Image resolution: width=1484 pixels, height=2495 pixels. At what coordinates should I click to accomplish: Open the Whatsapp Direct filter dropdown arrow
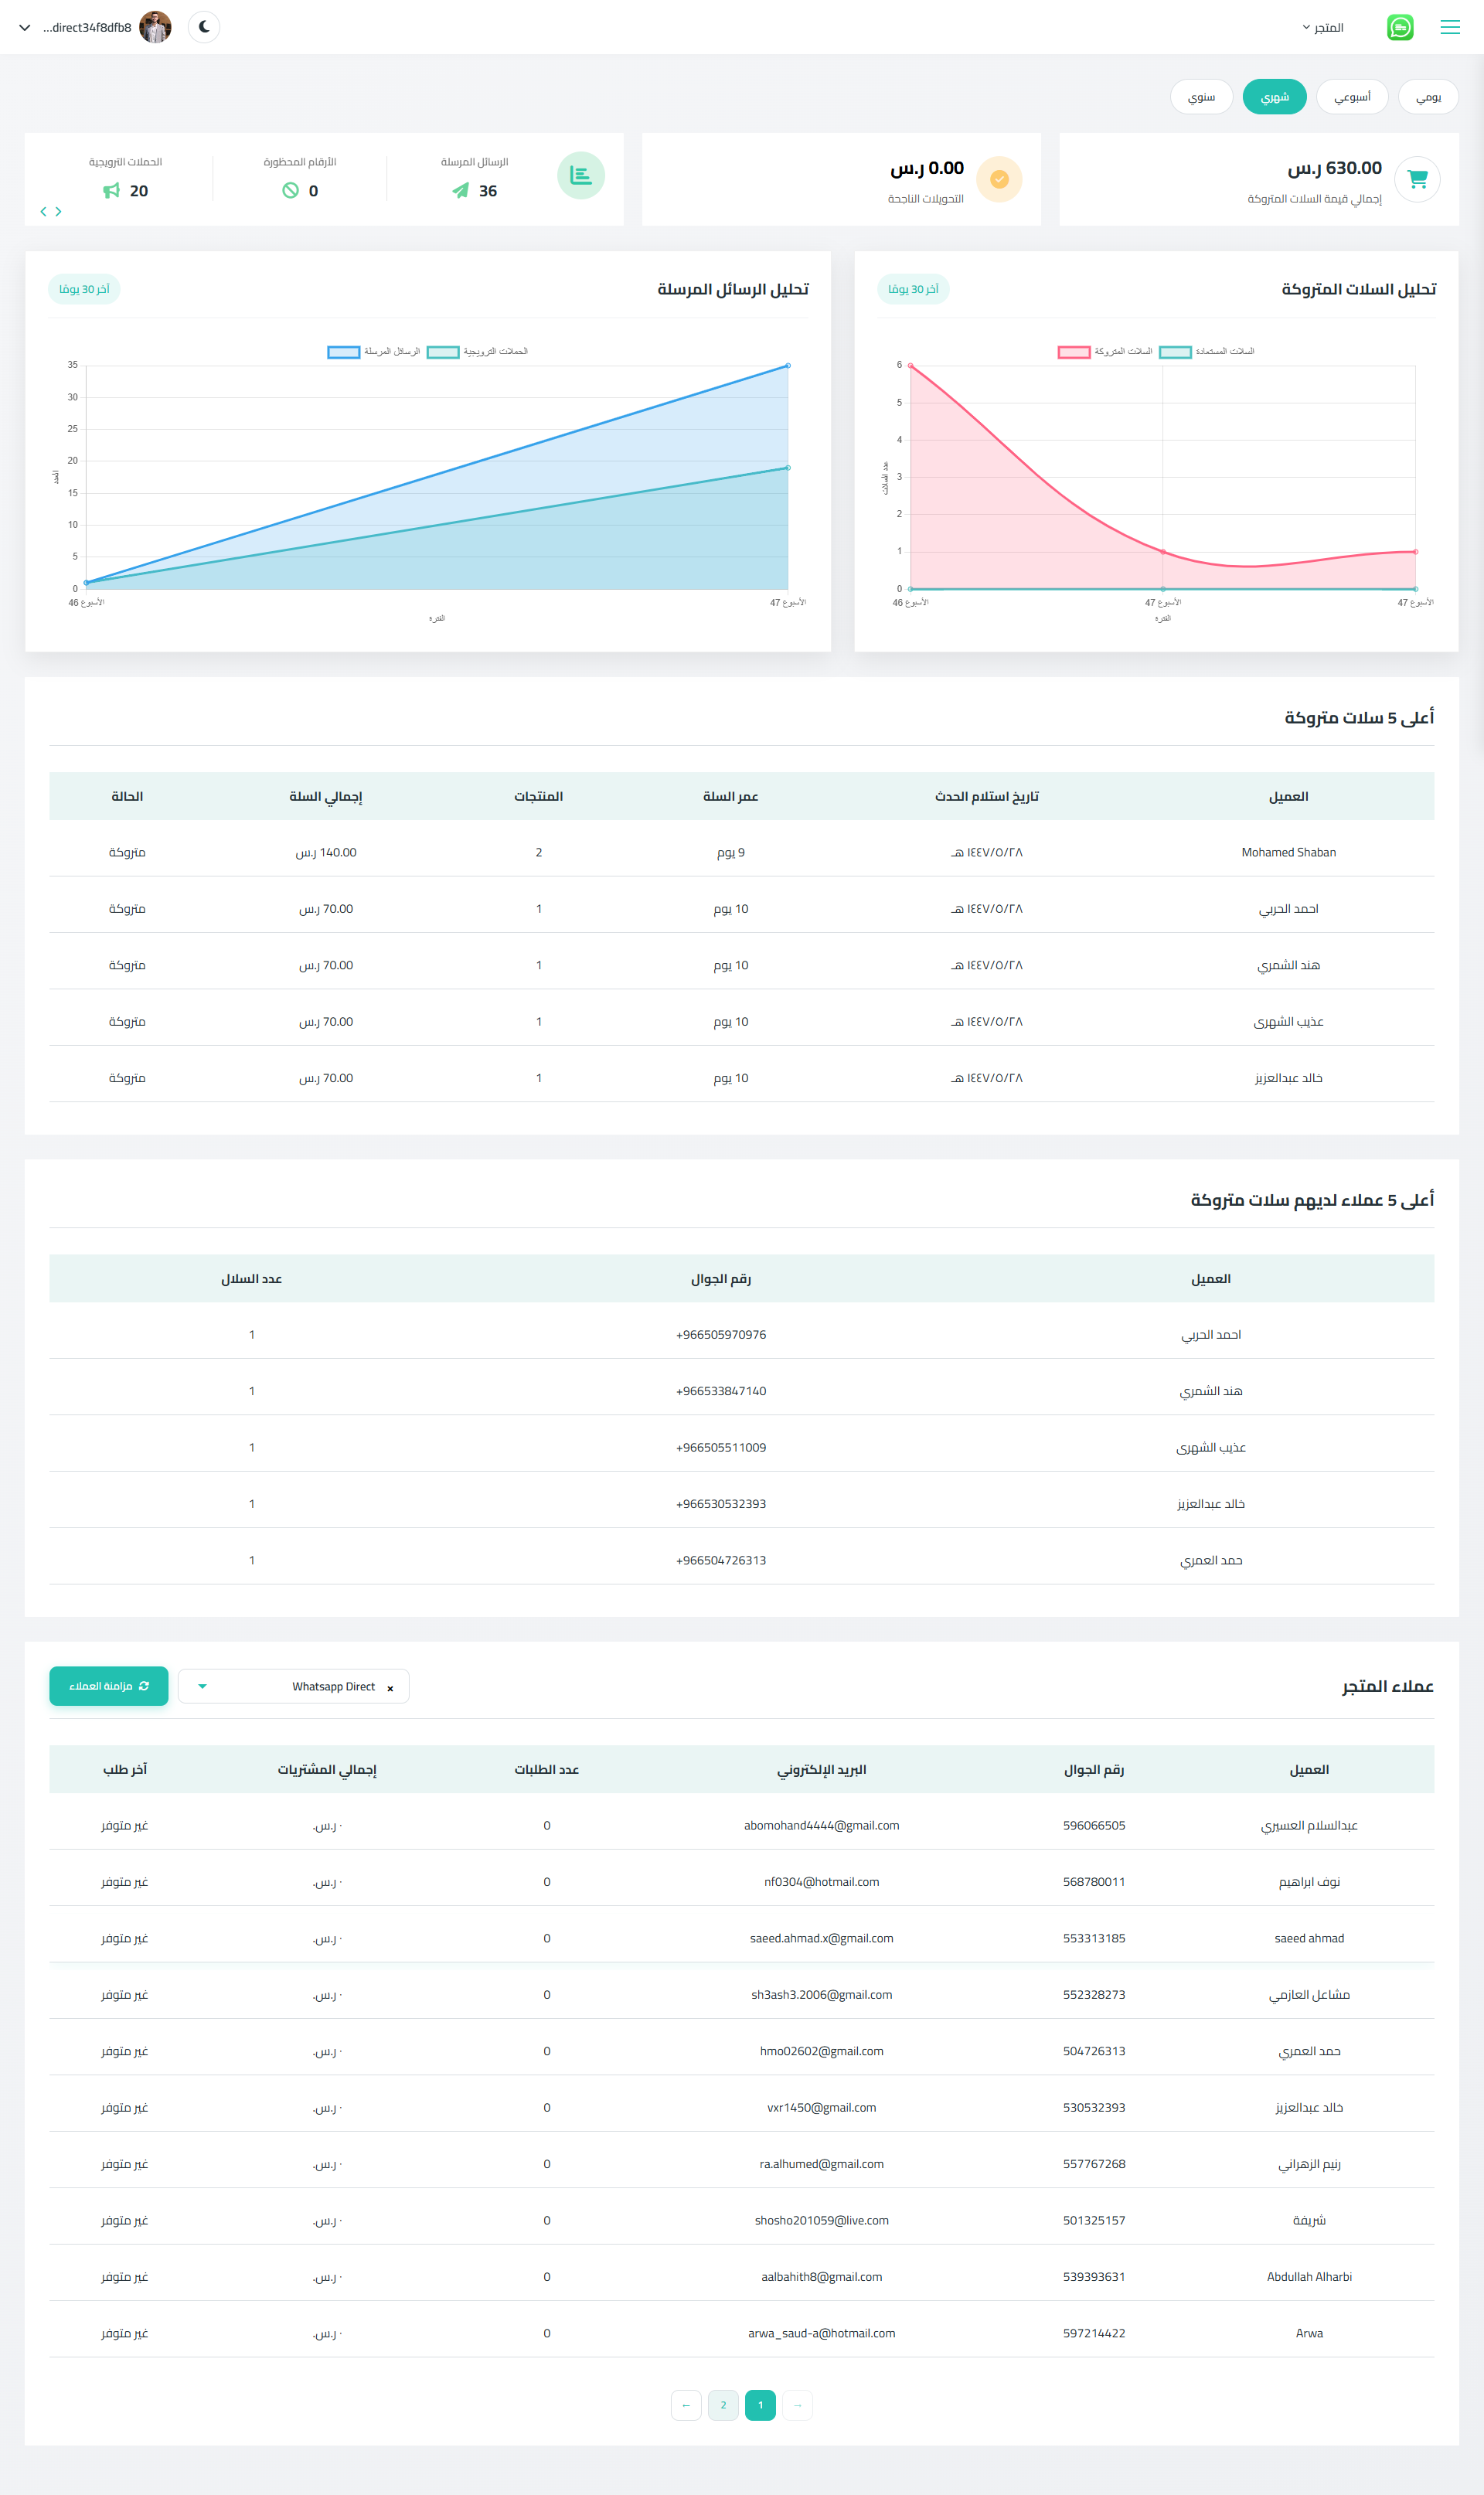[x=202, y=1685]
